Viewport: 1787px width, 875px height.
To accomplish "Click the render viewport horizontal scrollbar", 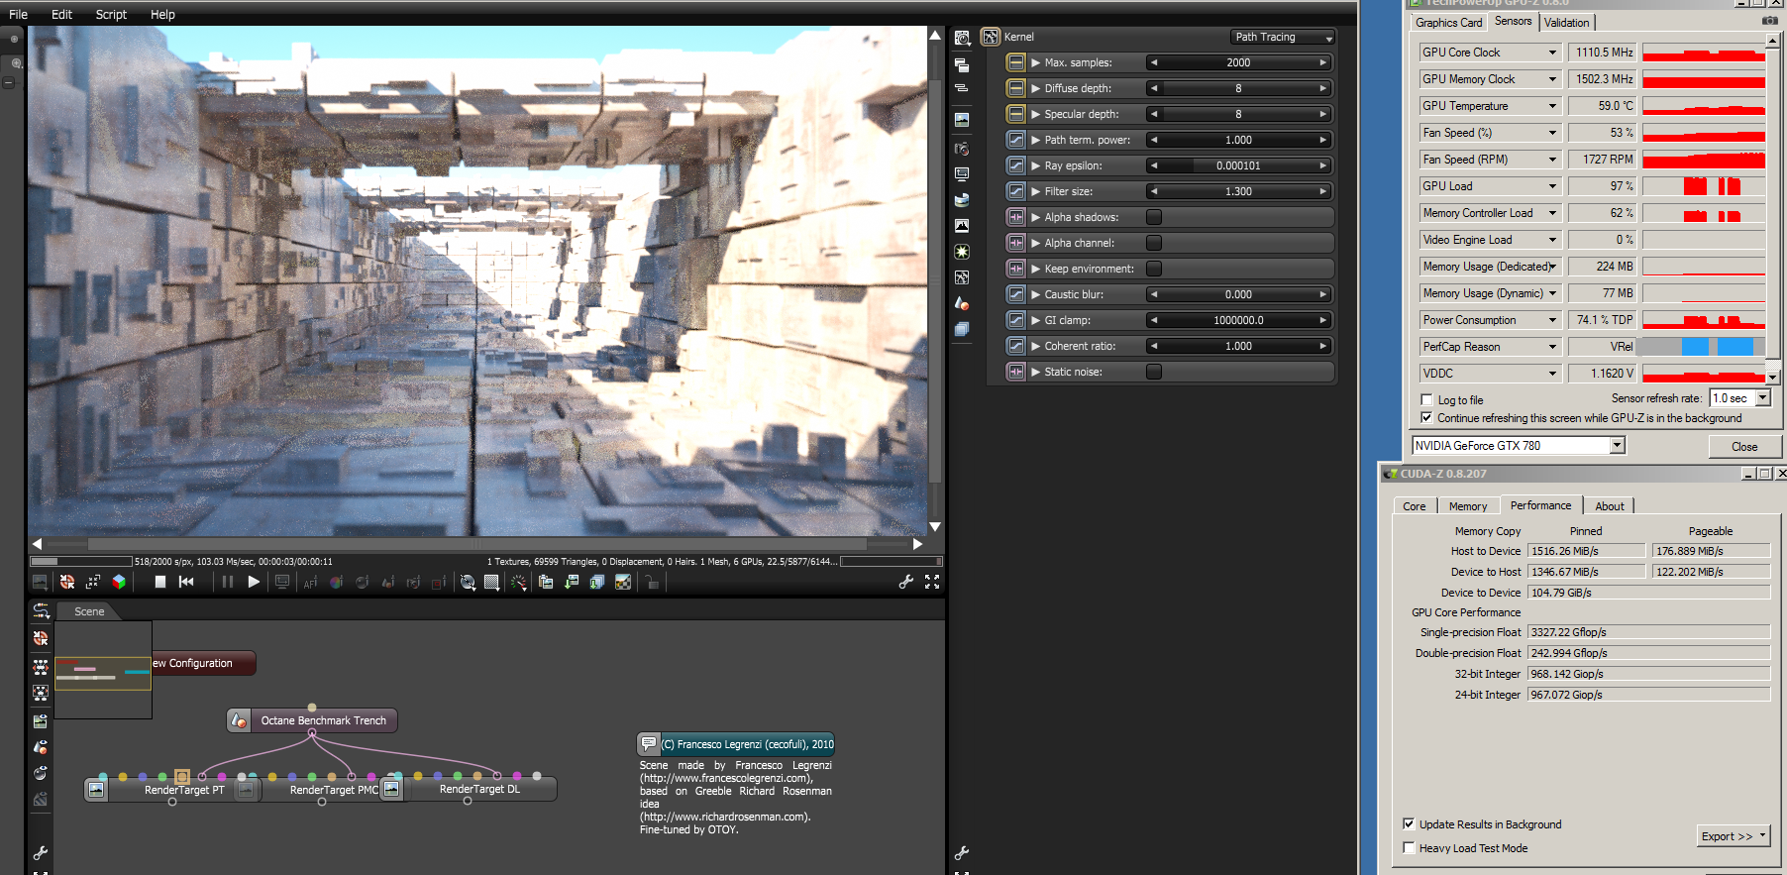I will 477,544.
